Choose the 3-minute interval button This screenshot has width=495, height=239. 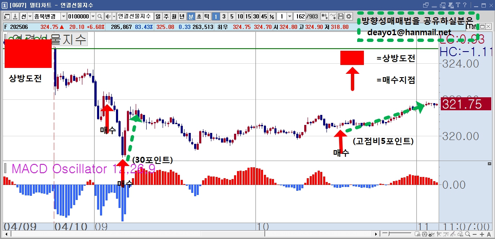tap(224, 16)
